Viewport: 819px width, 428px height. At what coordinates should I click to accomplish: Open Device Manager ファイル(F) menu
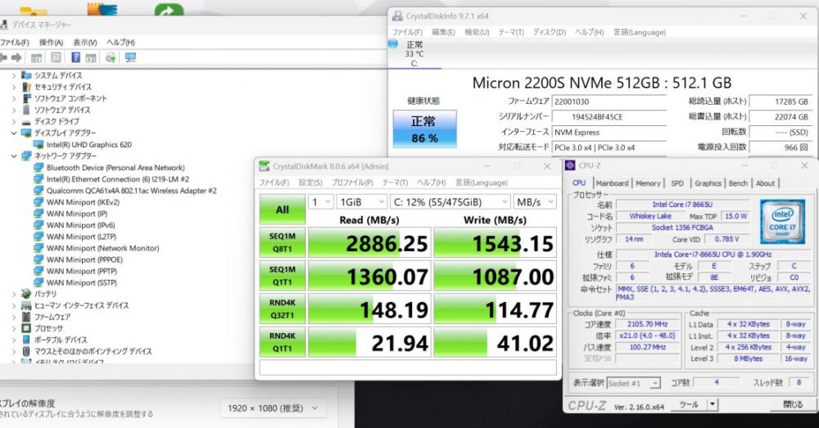click(x=14, y=43)
